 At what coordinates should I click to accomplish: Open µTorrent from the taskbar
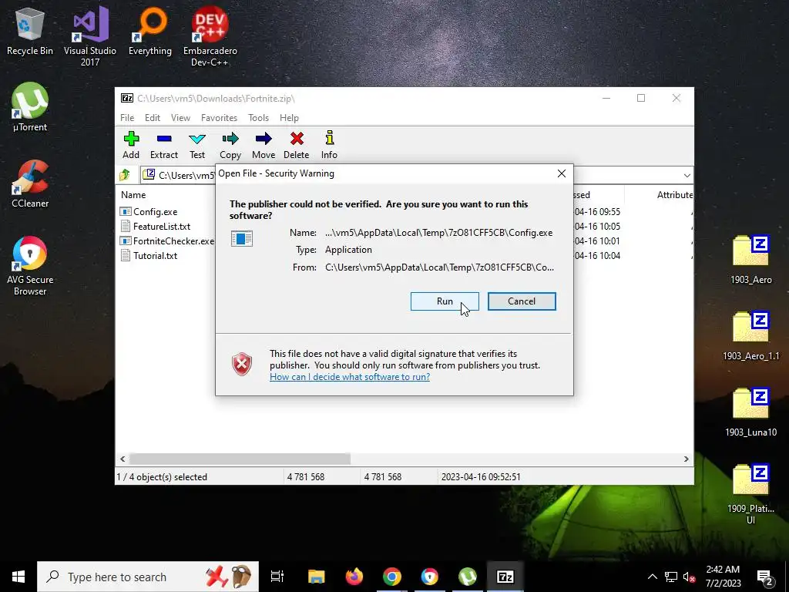(x=468, y=577)
